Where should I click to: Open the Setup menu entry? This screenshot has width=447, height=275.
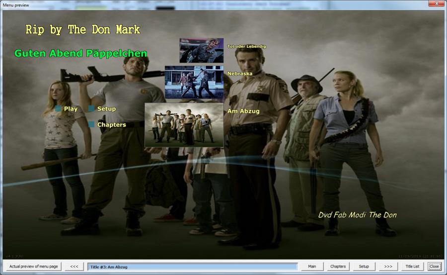(106, 109)
